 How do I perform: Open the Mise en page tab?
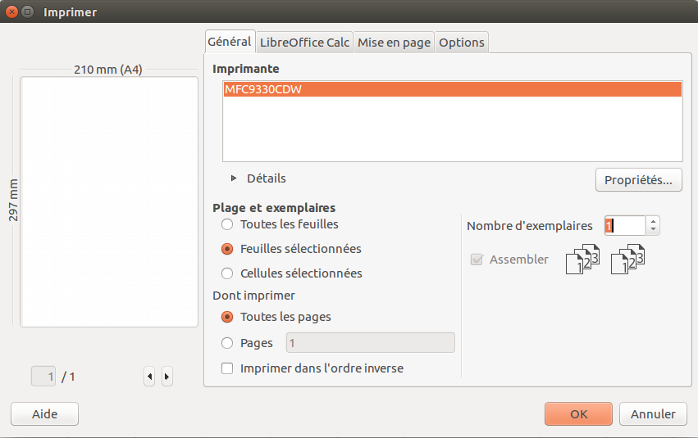[394, 43]
